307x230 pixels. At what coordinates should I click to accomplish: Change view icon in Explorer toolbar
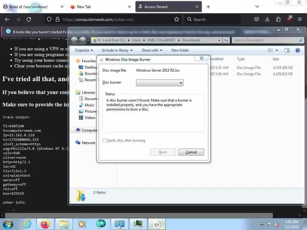pos(270,50)
